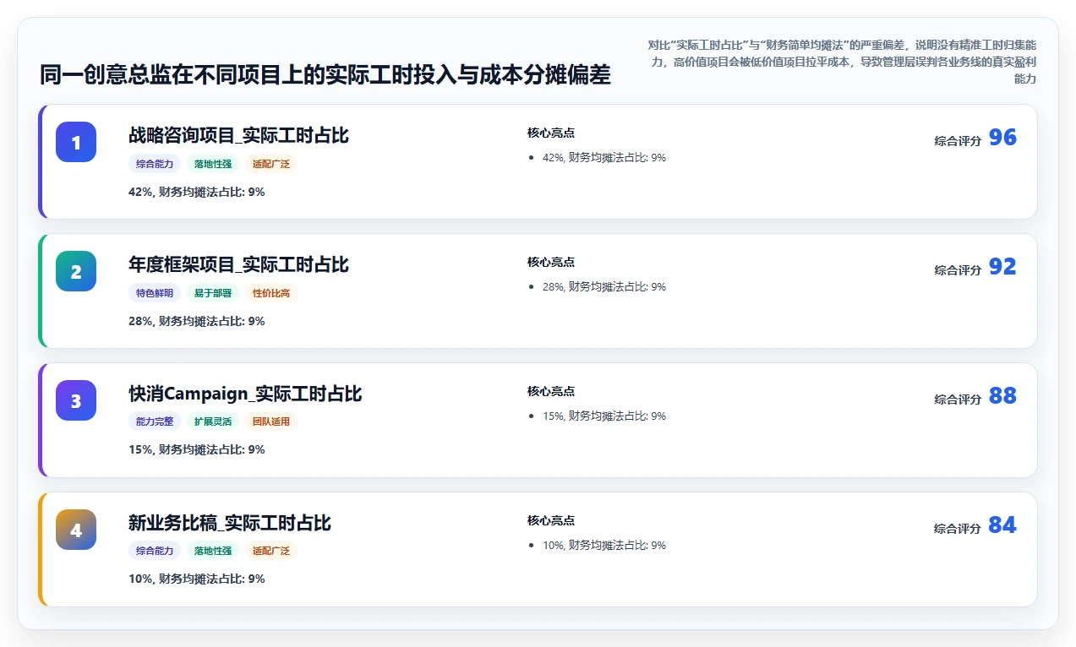Click the score 84 value
Image resolution: width=1076 pixels, height=647 pixels.
pyautogui.click(x=1002, y=525)
